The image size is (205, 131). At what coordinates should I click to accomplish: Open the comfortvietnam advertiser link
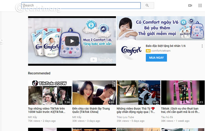pos(161,51)
